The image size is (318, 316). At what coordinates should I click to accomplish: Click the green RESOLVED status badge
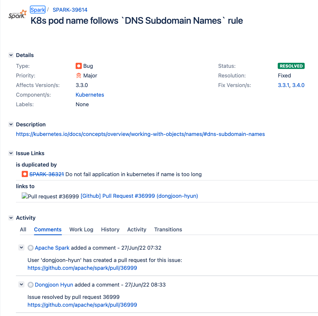tap(291, 66)
